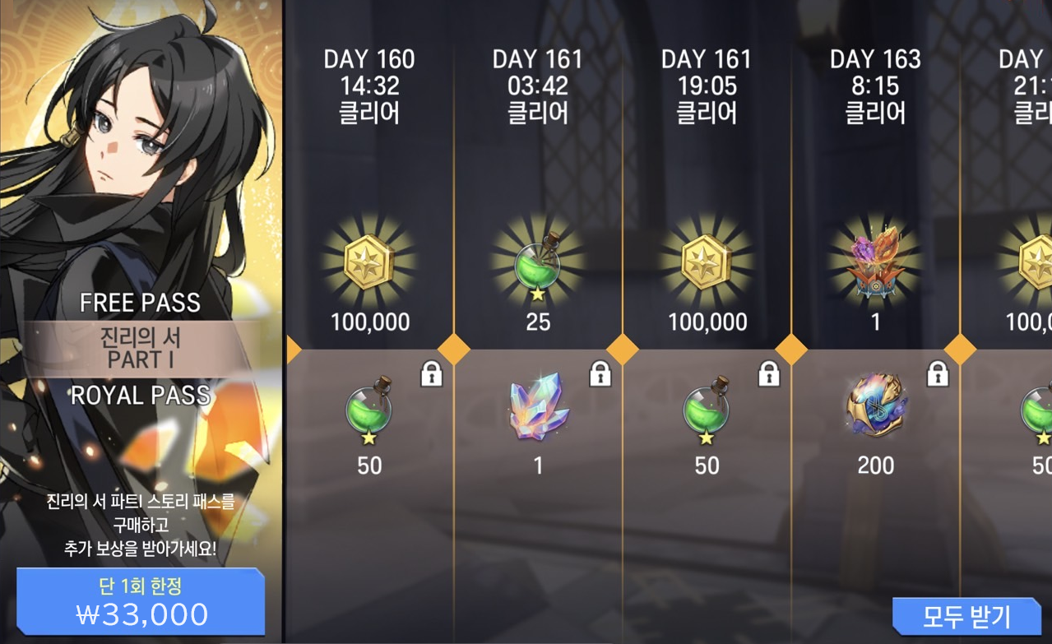Select the locked 50 potion under DAY 161 19:05
This screenshot has width=1052, height=644.
707,411
